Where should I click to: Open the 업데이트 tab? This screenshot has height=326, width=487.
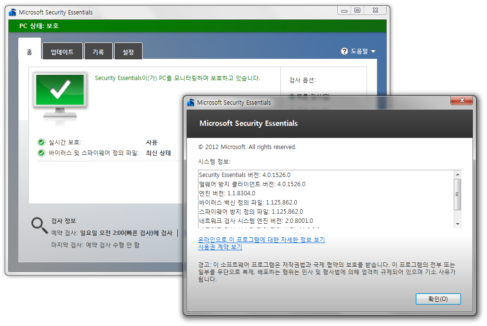click(63, 51)
